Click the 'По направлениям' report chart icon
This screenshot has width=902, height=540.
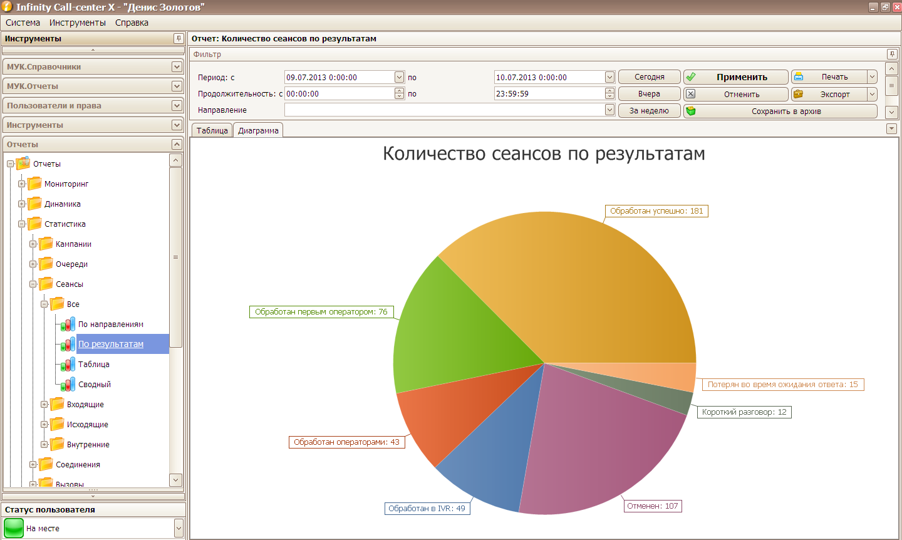tap(68, 325)
